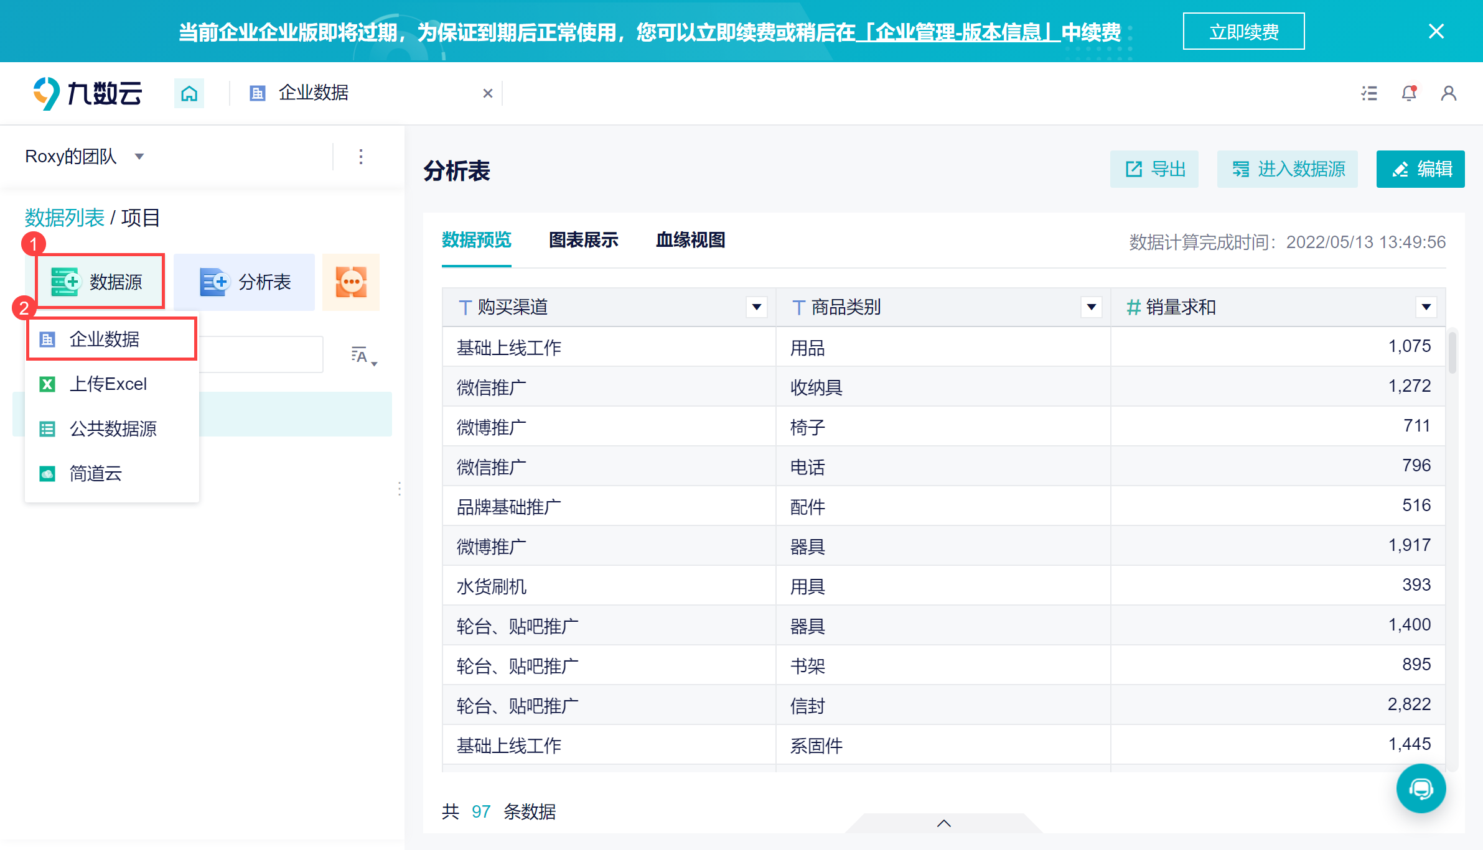
Task: Open 购买渠道 column filter dropdown
Action: click(x=756, y=307)
